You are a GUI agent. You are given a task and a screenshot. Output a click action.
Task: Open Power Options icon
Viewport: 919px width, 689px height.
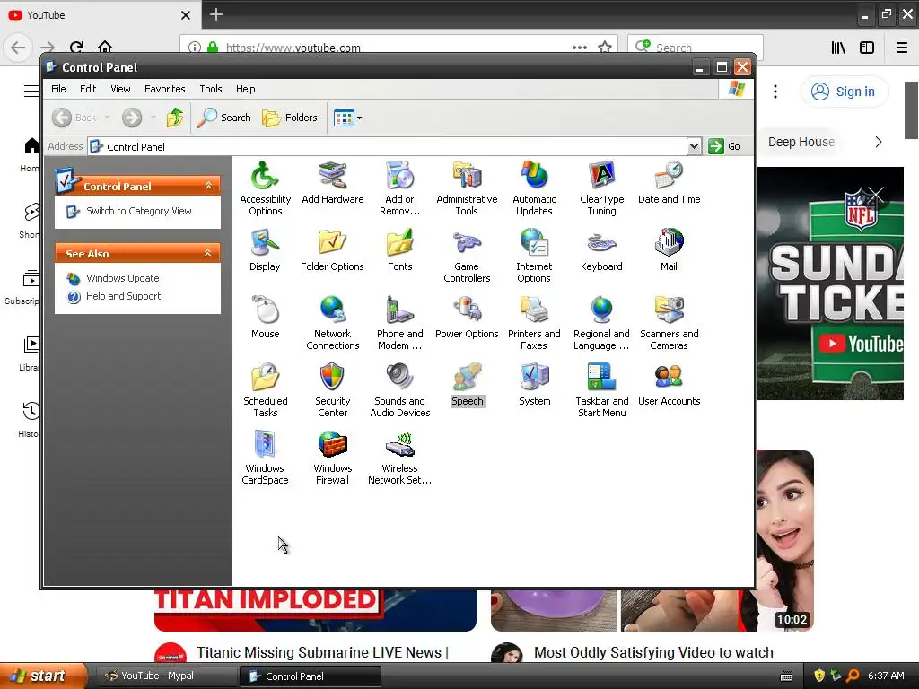click(467, 318)
